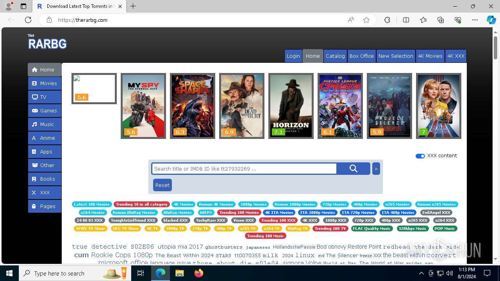The width and height of the screenshot is (500, 281).
Task: Open the Music category in sidebar
Action: click(45, 124)
